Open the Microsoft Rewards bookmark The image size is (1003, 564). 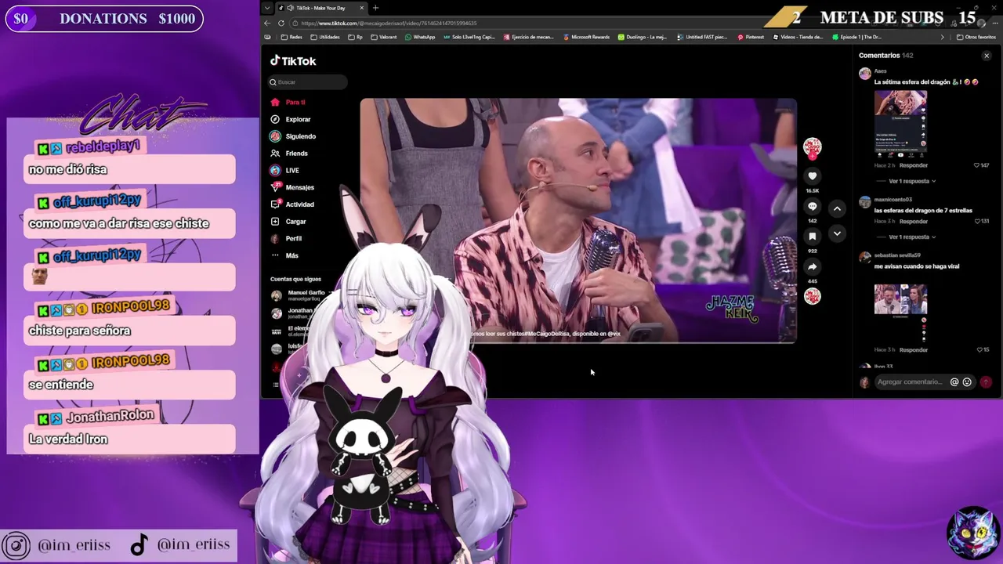[586, 37]
